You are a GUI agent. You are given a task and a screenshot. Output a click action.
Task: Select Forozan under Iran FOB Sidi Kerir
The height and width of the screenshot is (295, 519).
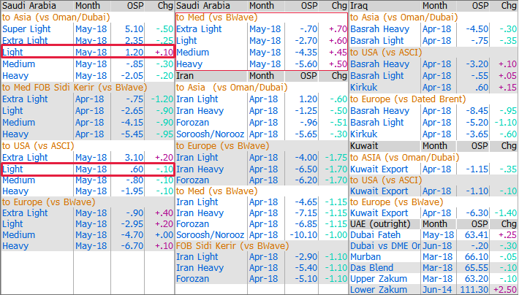(194, 279)
